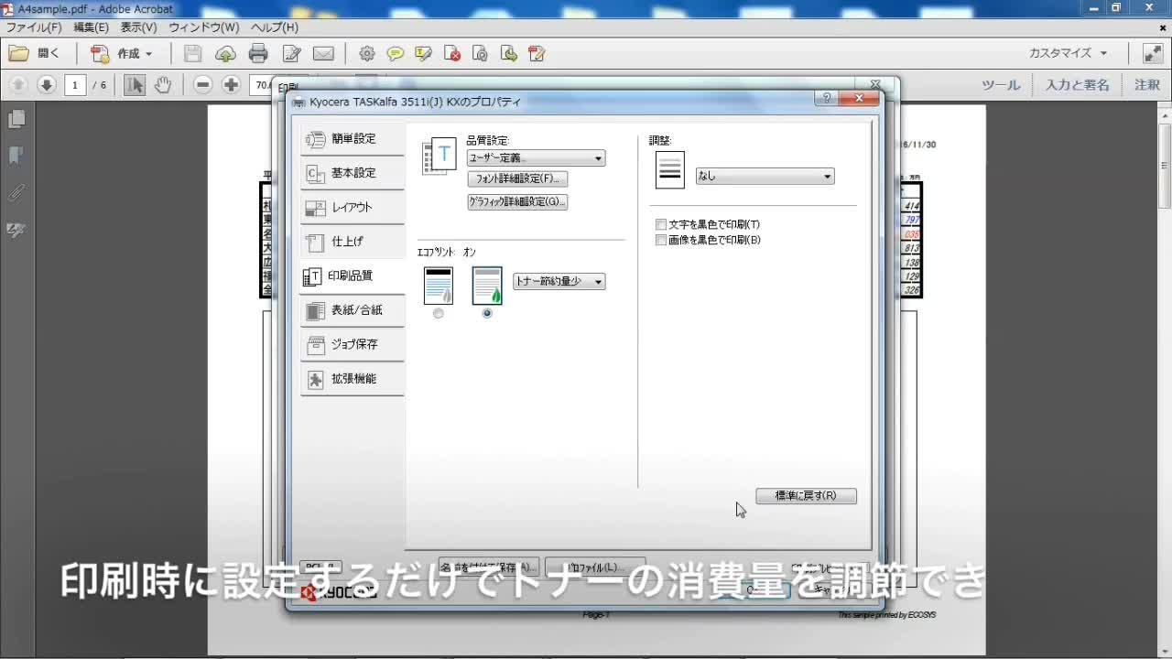Open the ファイル menu
The height and width of the screenshot is (659, 1172).
point(34,27)
